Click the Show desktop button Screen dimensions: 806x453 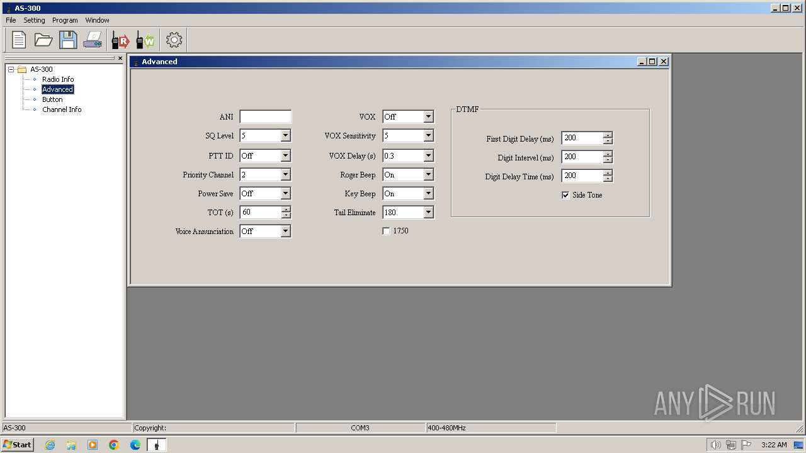click(798, 445)
